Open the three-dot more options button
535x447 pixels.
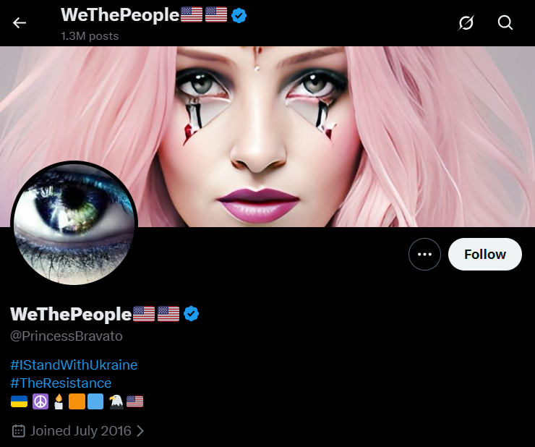(424, 255)
